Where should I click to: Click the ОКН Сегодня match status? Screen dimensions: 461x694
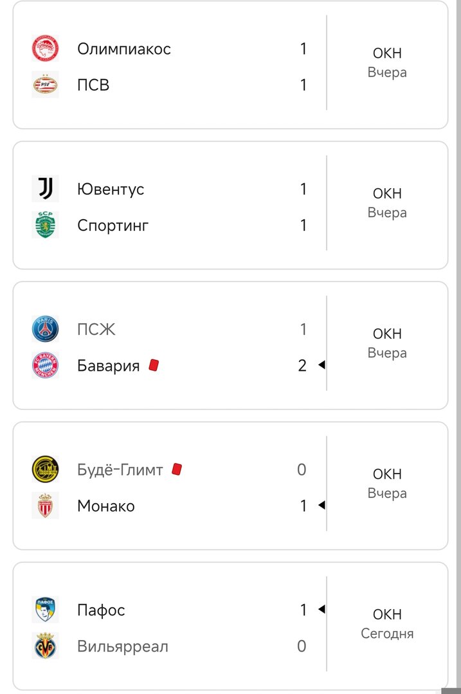(387, 624)
